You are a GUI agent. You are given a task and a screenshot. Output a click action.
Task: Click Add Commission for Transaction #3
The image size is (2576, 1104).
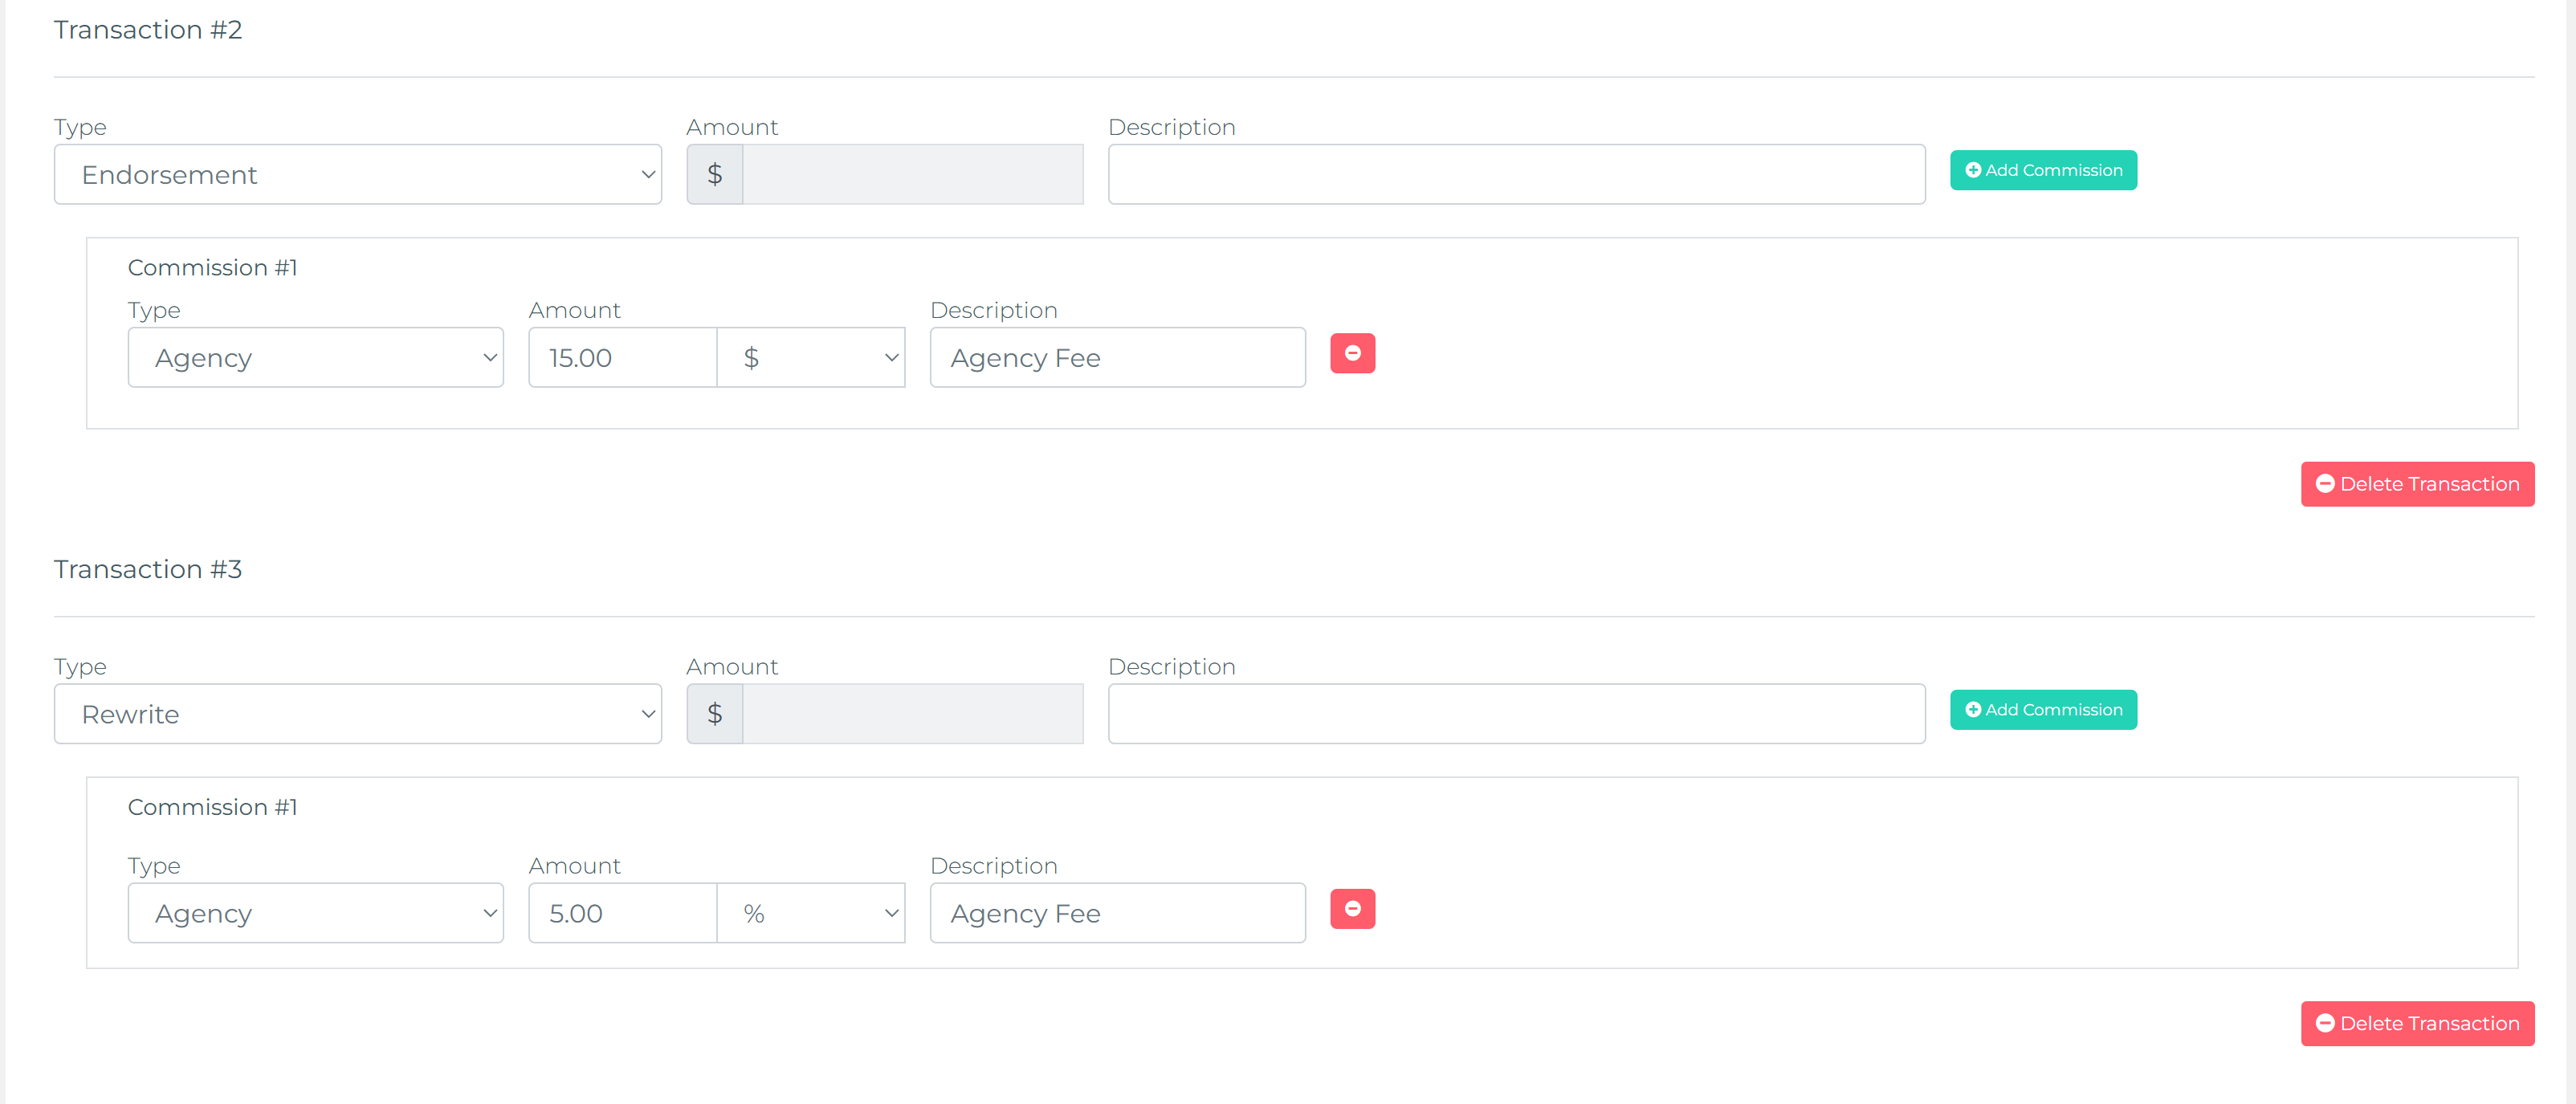click(2042, 709)
